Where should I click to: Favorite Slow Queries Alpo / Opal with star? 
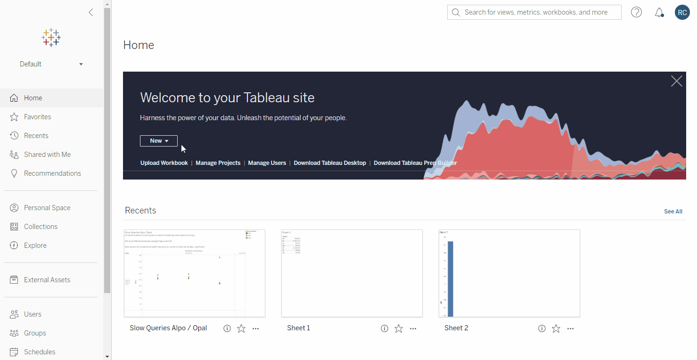tap(241, 328)
